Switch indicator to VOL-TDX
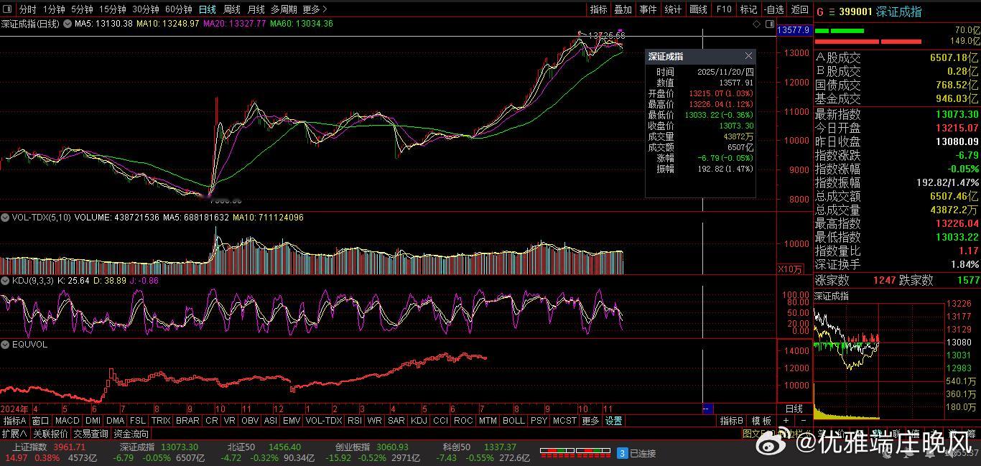The width and height of the screenshot is (981, 466). 324,421
